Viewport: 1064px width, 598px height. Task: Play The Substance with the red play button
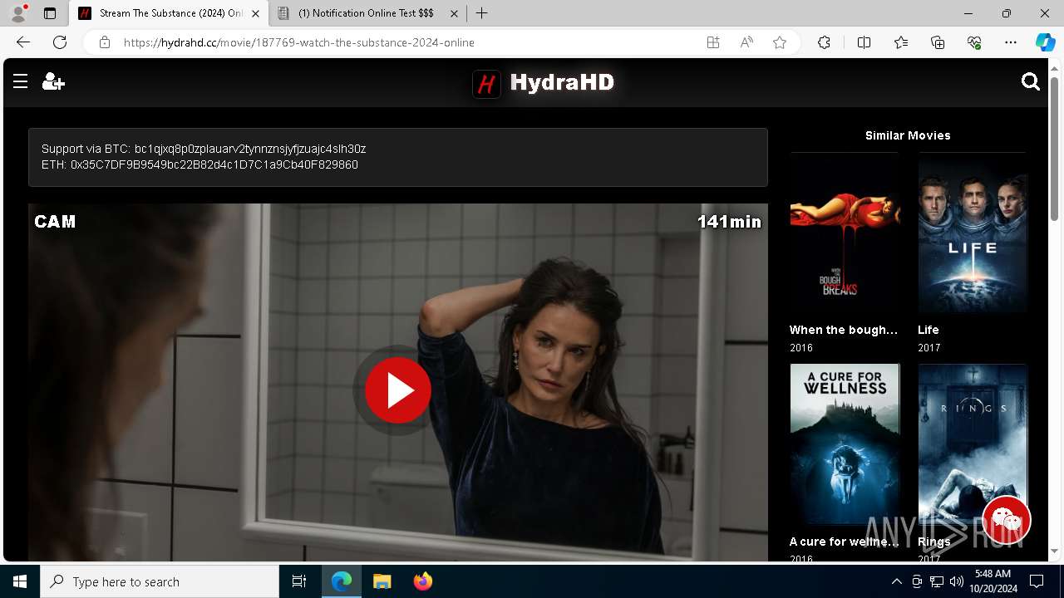pos(398,390)
